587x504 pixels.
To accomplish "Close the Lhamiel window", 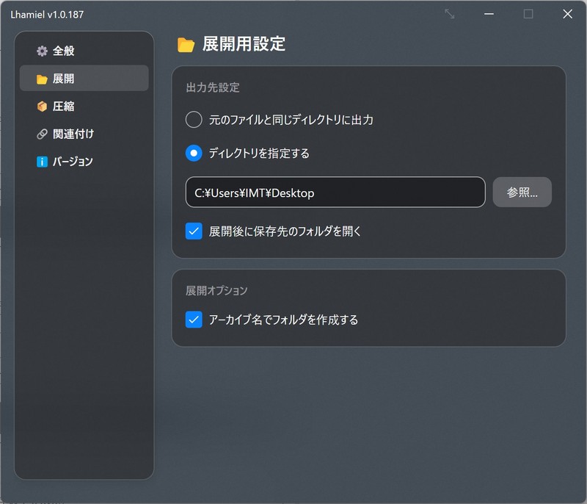I will tap(567, 14).
